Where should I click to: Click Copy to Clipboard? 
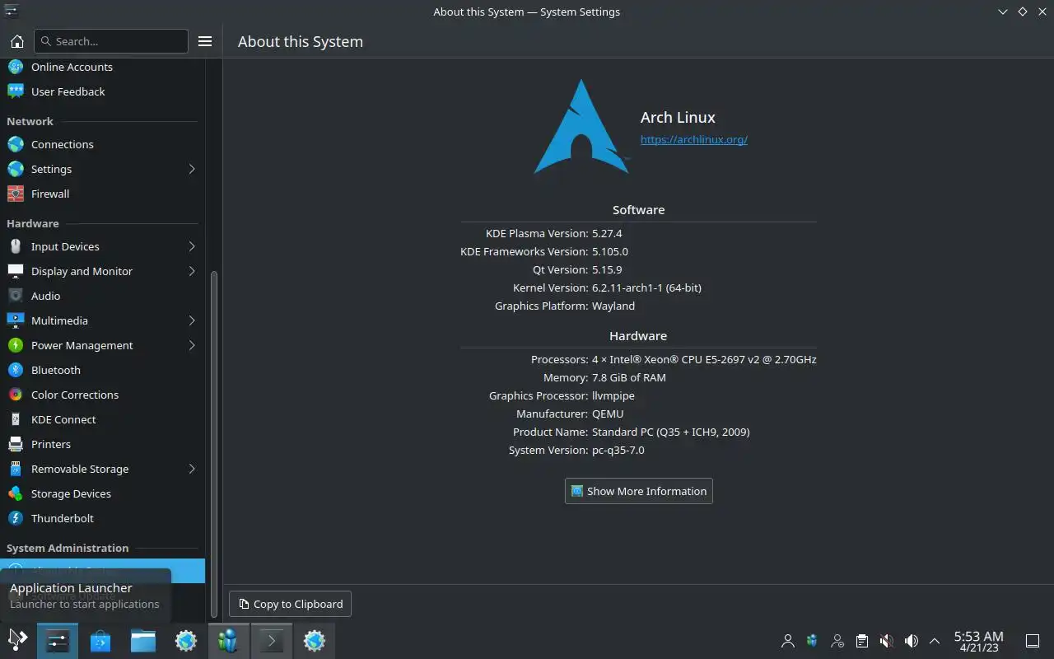(x=290, y=604)
